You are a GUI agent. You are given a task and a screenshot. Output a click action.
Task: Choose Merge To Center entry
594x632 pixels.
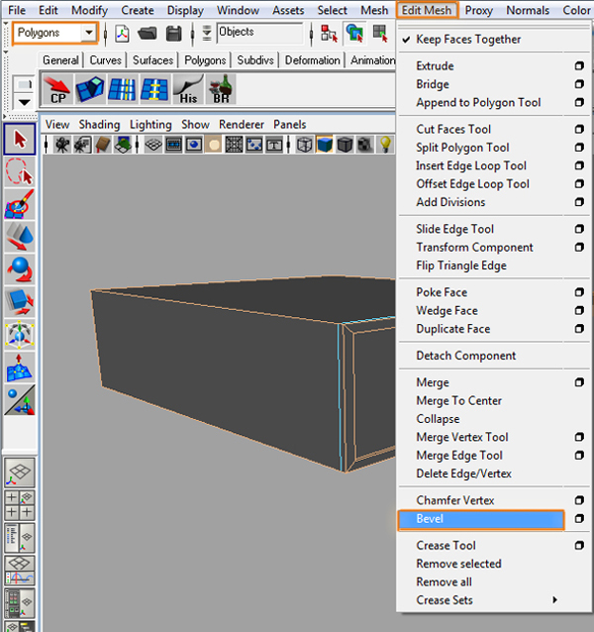click(458, 401)
